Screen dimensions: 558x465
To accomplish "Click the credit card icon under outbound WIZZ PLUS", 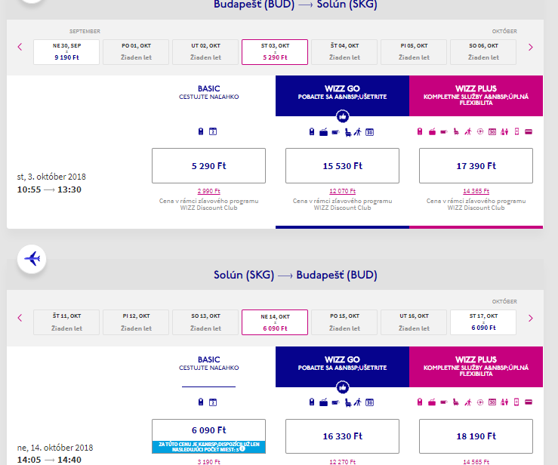I will click(x=529, y=133).
